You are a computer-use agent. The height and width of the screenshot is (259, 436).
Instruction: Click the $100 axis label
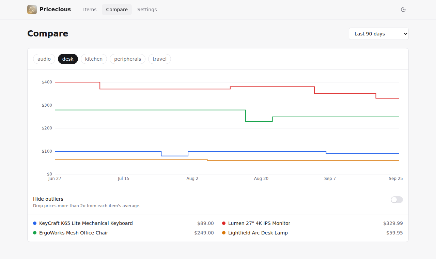tap(47, 151)
